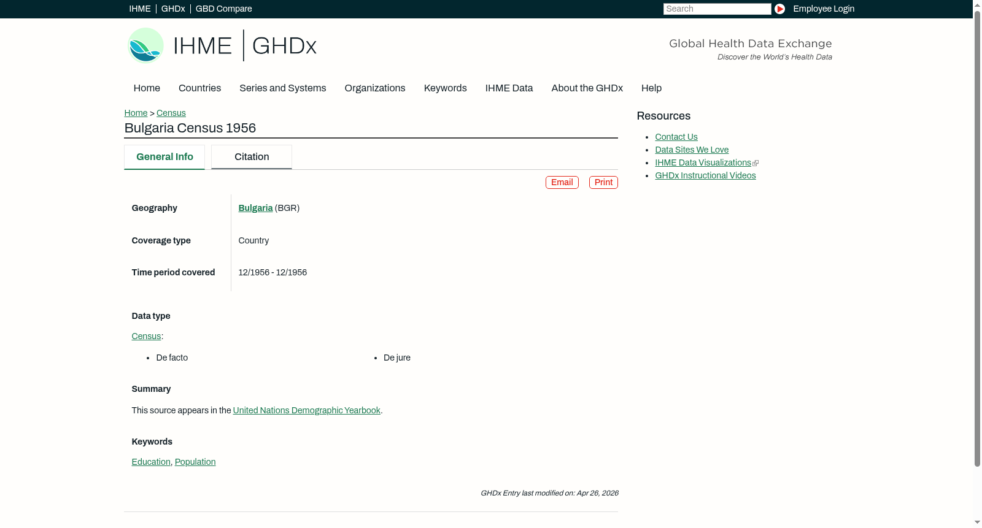Click the 'Global Health Data Exchange' tagline

tap(750, 44)
